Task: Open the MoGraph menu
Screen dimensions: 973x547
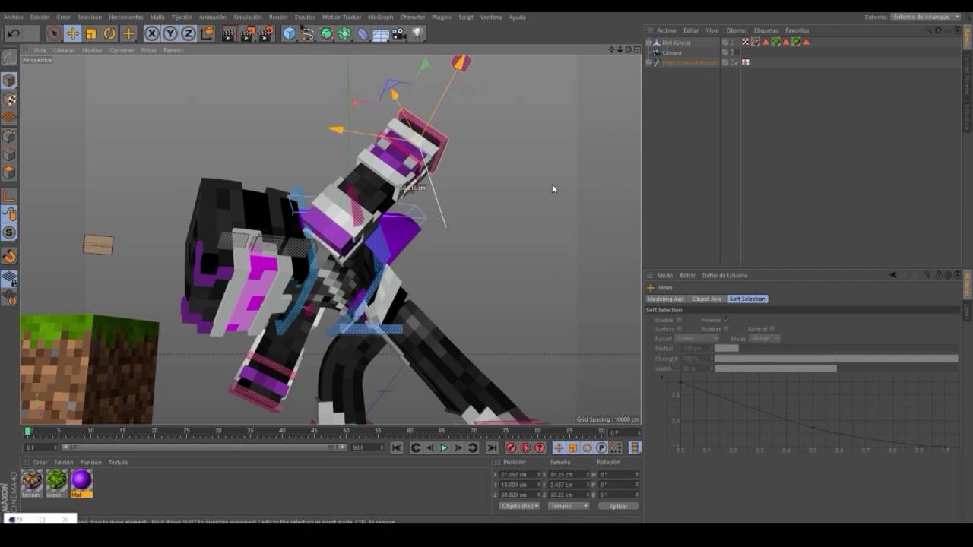Action: pos(381,17)
